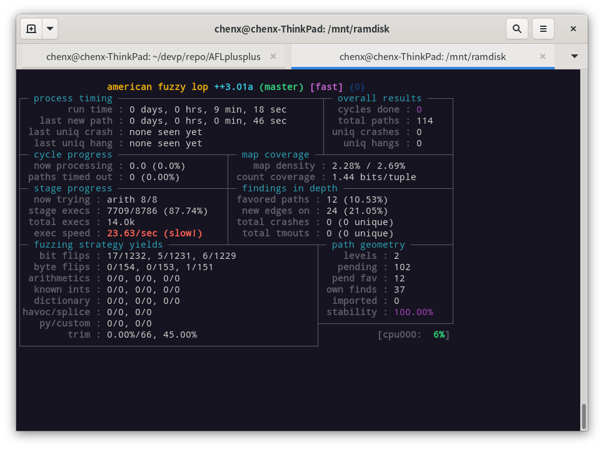Click the 'imported' label

pyautogui.click(x=355, y=301)
